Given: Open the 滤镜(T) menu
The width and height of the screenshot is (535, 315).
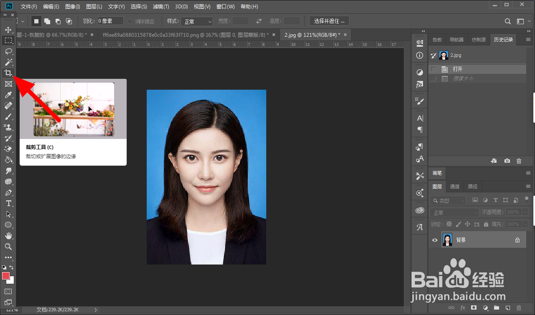Looking at the screenshot, I should point(161,7).
